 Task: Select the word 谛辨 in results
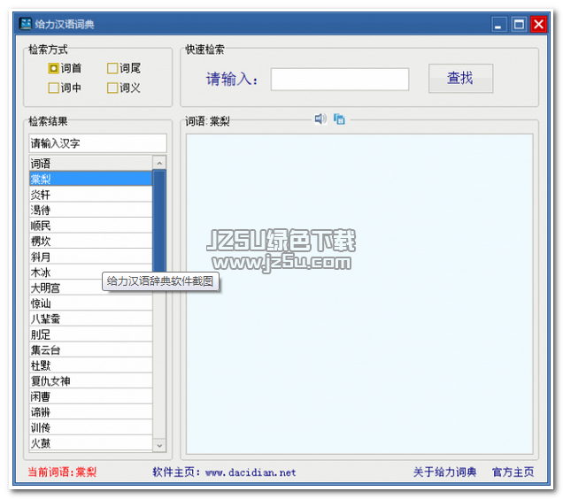click(91, 411)
